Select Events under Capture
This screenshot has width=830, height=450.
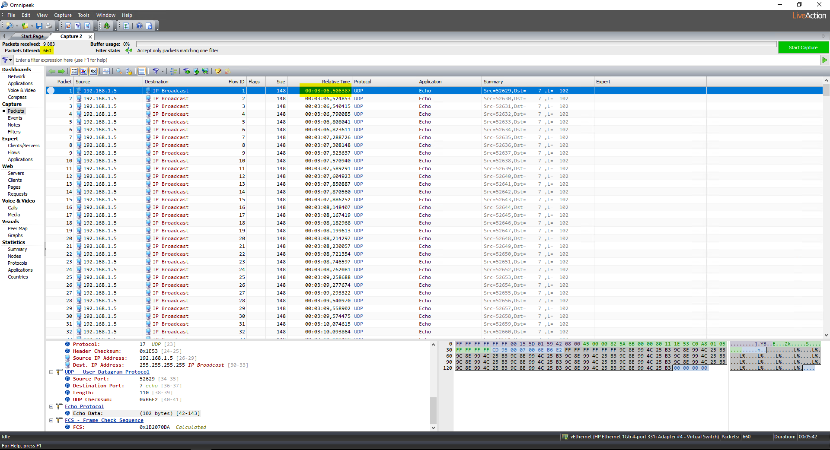click(x=15, y=118)
